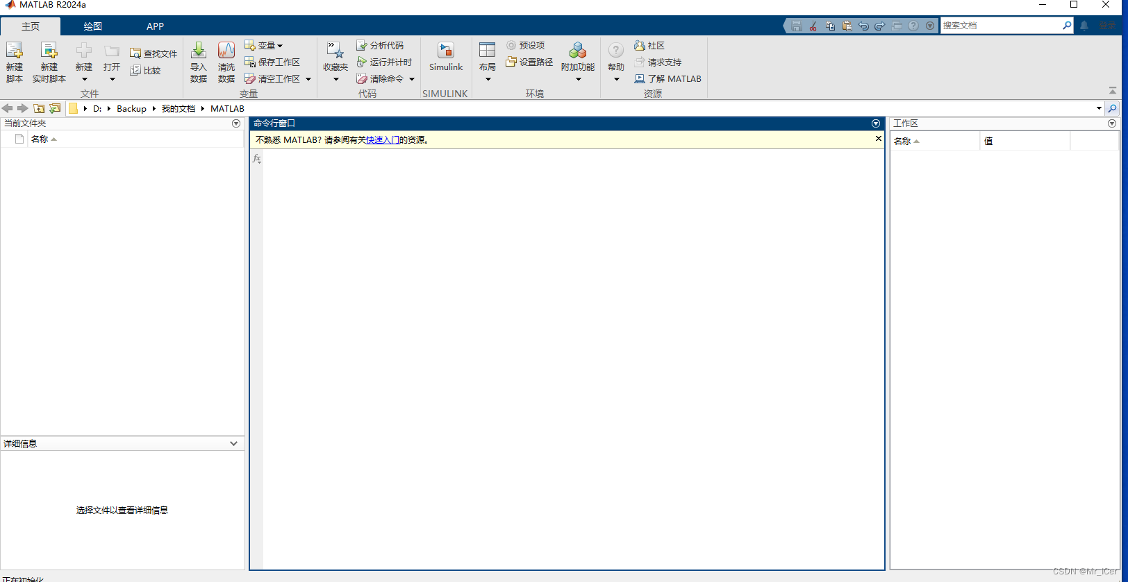Viewport: 1128px width, 582px height.
Task: Expand the 清空工作区 dropdown arrow
Action: [x=308, y=79]
